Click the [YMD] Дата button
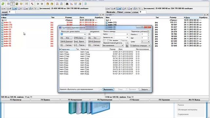This screenshot has width=210, height=118. [80, 38]
